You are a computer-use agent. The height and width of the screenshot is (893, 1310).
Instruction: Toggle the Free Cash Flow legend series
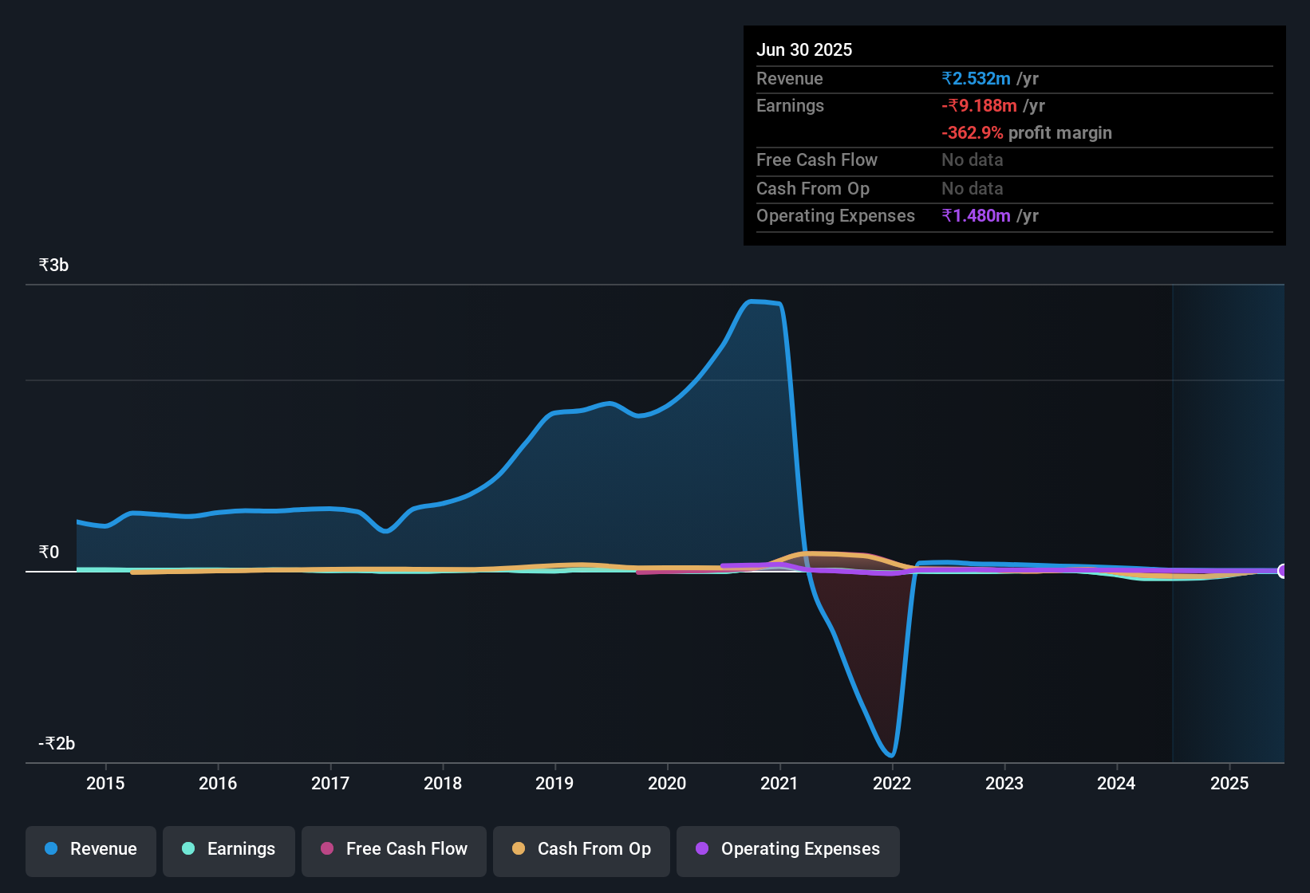coord(394,851)
